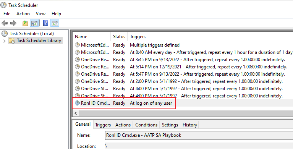
Task: Switch to the Conditions tab
Action: tap(146, 125)
